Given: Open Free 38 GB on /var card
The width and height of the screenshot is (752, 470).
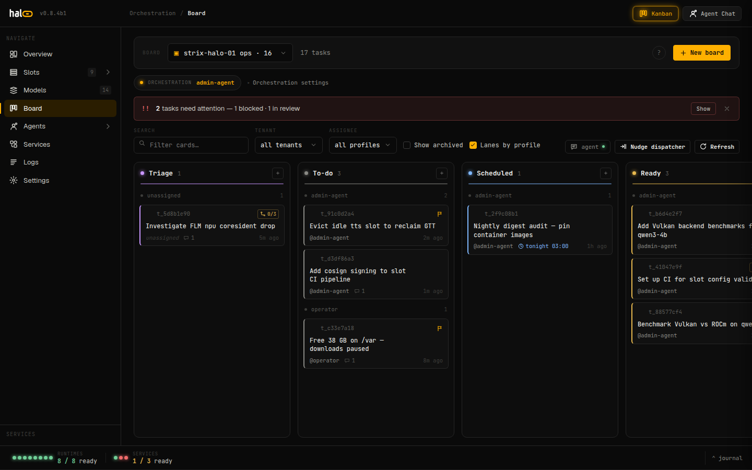Looking at the screenshot, I should (x=376, y=344).
